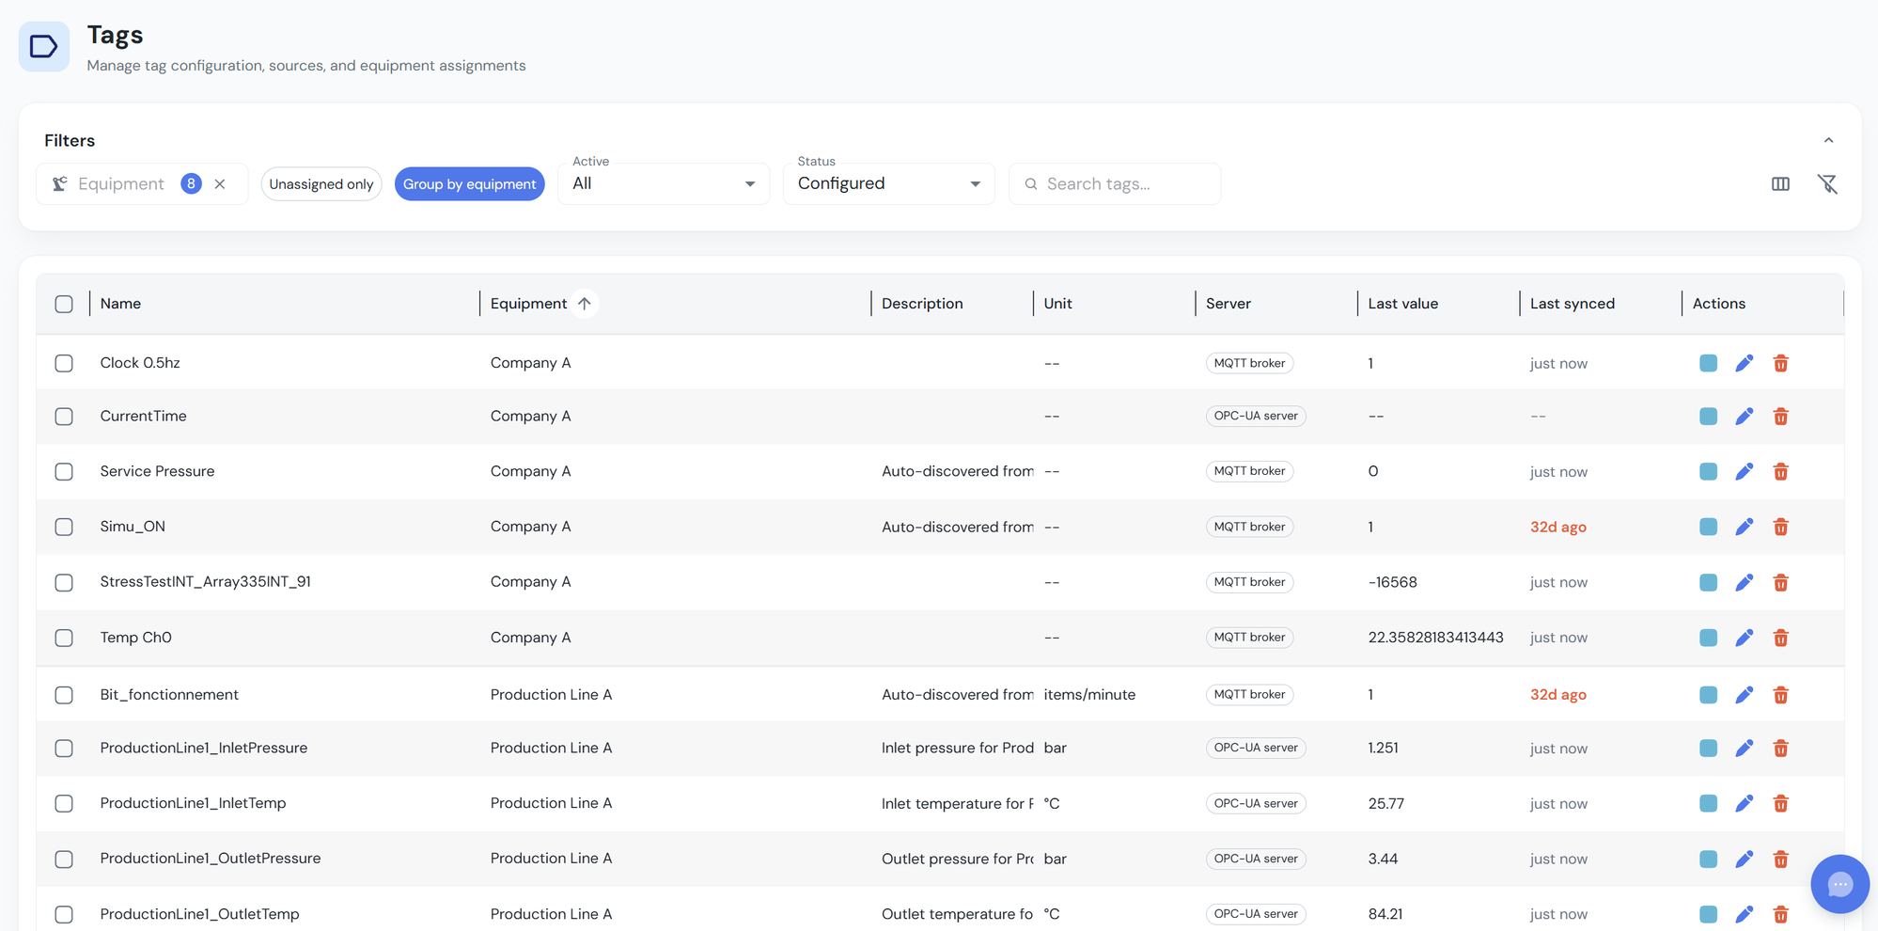Delete the Simu_ON tag
The width and height of the screenshot is (1878, 931).
(1780, 527)
